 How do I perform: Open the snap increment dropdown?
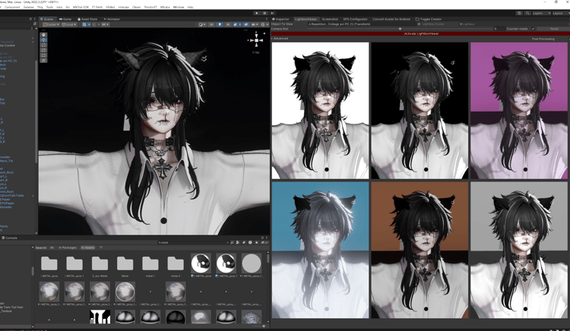click(105, 25)
